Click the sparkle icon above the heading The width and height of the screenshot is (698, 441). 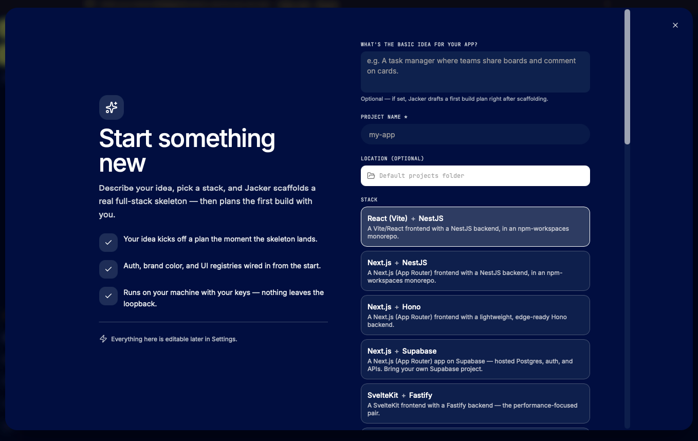(112, 107)
